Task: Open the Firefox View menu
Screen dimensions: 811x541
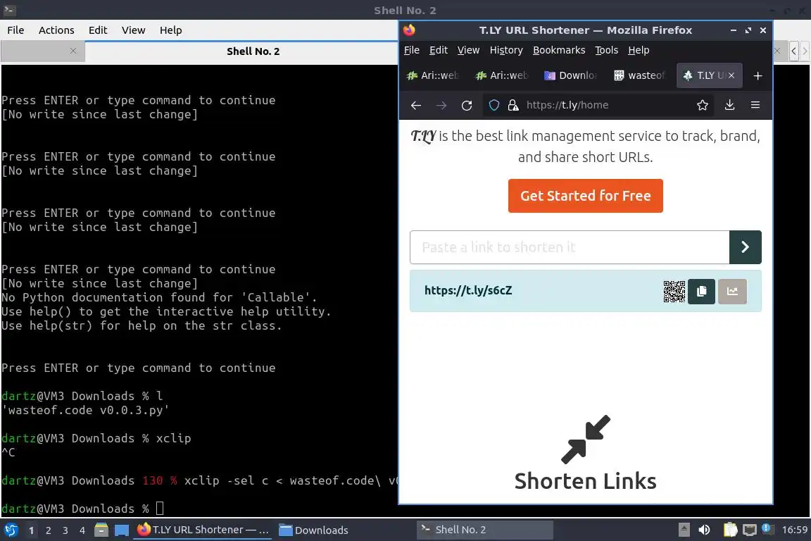Action: (x=468, y=50)
